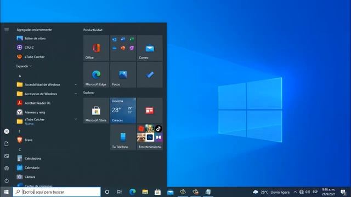
Task: Open the Office tile
Action: point(97,48)
